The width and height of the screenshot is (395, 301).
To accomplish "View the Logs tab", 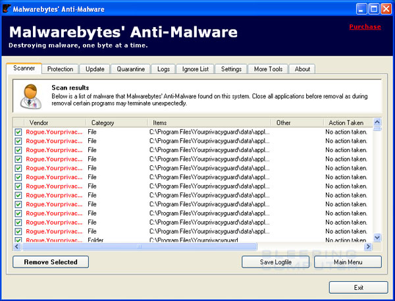I will (163, 69).
